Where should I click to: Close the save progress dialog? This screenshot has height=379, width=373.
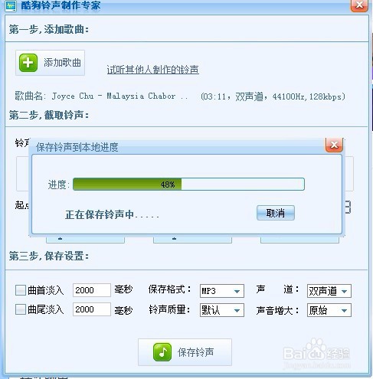click(334, 145)
